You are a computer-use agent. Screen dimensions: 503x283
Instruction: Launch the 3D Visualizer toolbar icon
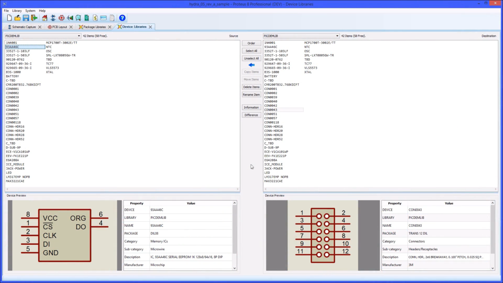(x=70, y=18)
